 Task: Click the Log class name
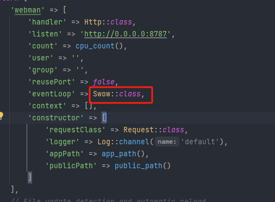(104, 142)
